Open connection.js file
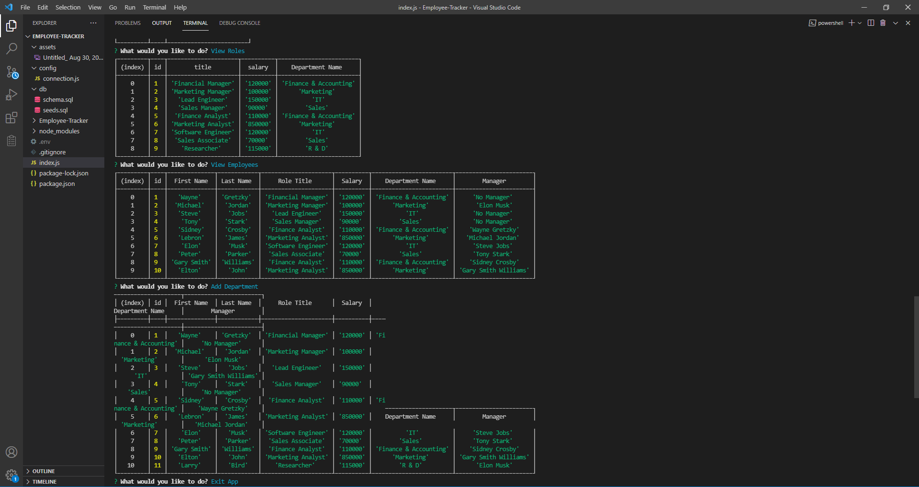This screenshot has width=919, height=487. pos(61,78)
